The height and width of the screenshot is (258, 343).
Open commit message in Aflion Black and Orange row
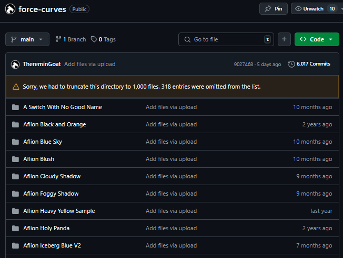(x=171, y=124)
